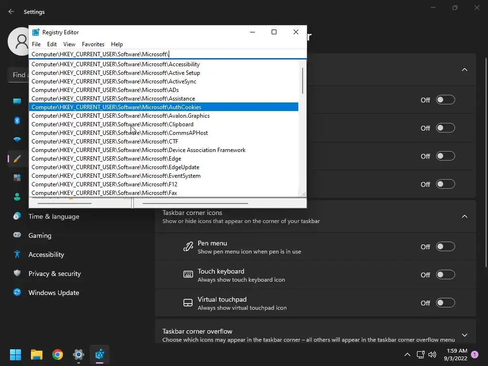Turn on the Pen menu toggle

coord(446,247)
